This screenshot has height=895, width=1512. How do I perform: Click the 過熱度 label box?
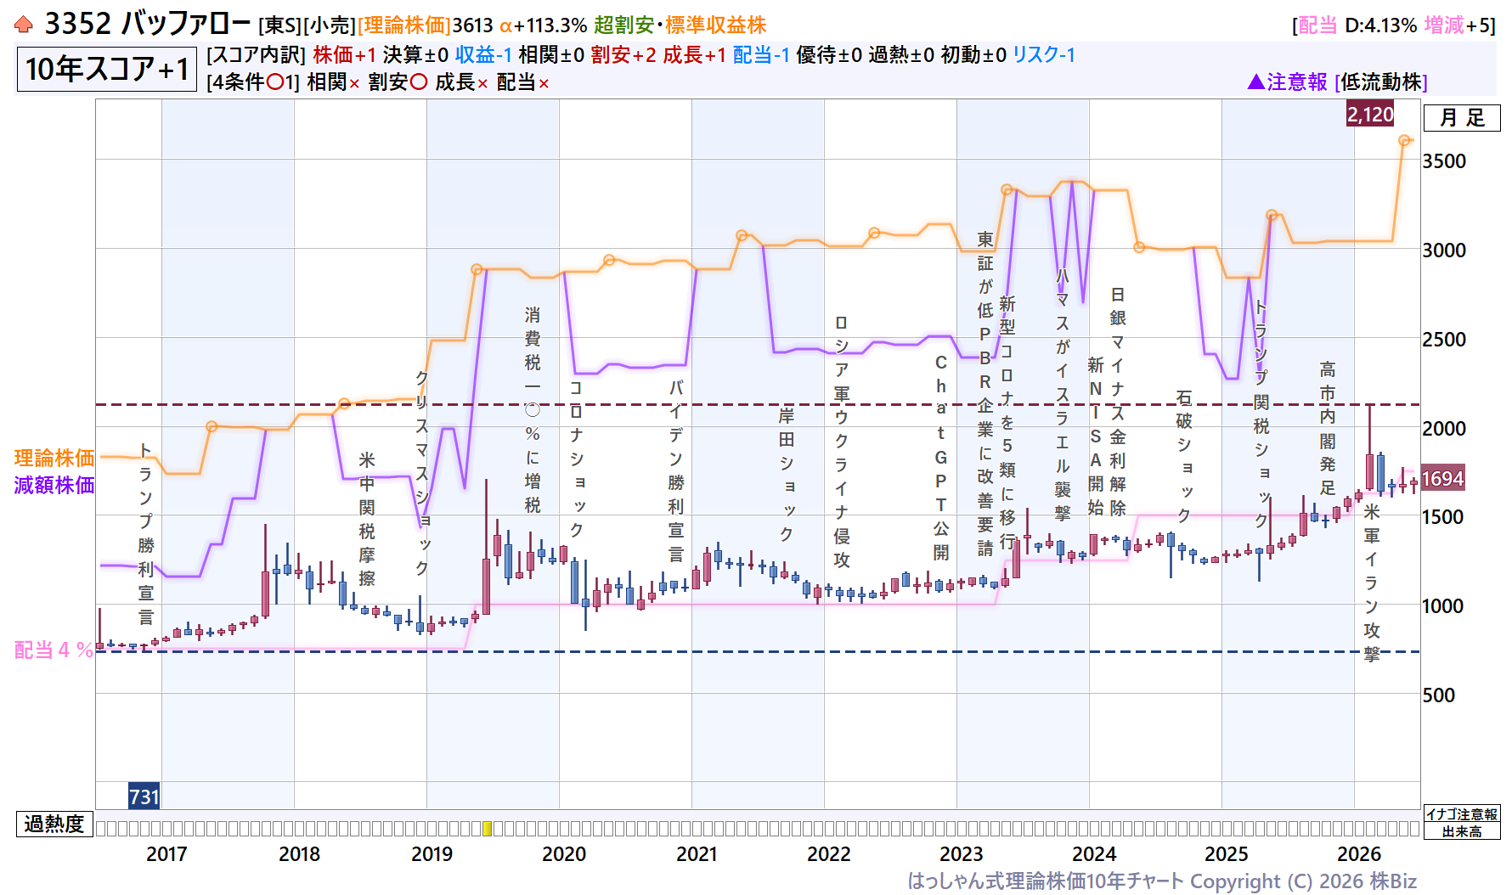54,825
